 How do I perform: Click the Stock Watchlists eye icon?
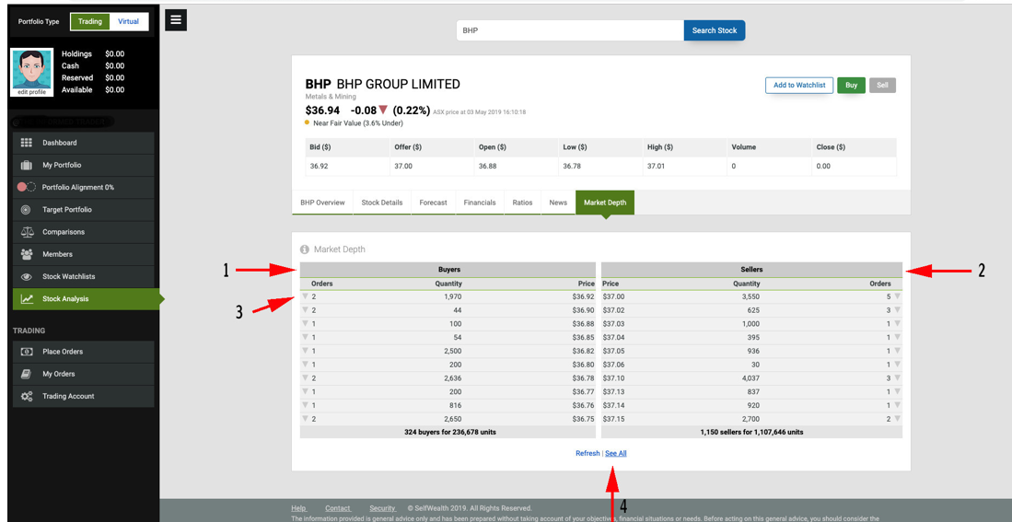[27, 276]
